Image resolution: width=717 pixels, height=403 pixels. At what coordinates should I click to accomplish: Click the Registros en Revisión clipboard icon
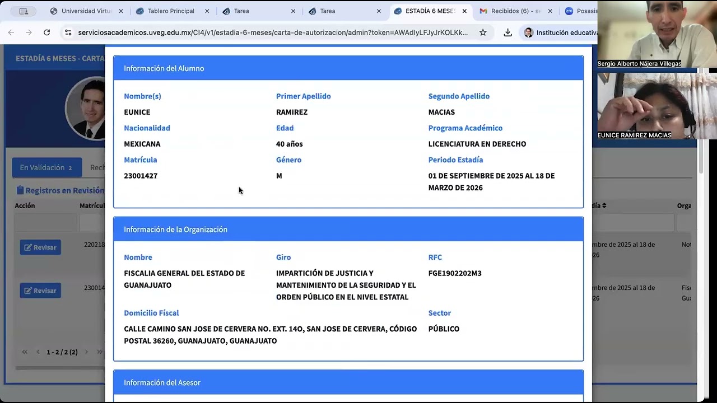[x=20, y=190]
